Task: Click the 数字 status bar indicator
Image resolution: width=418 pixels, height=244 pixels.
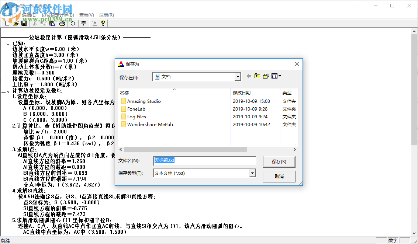Action: tap(393, 241)
